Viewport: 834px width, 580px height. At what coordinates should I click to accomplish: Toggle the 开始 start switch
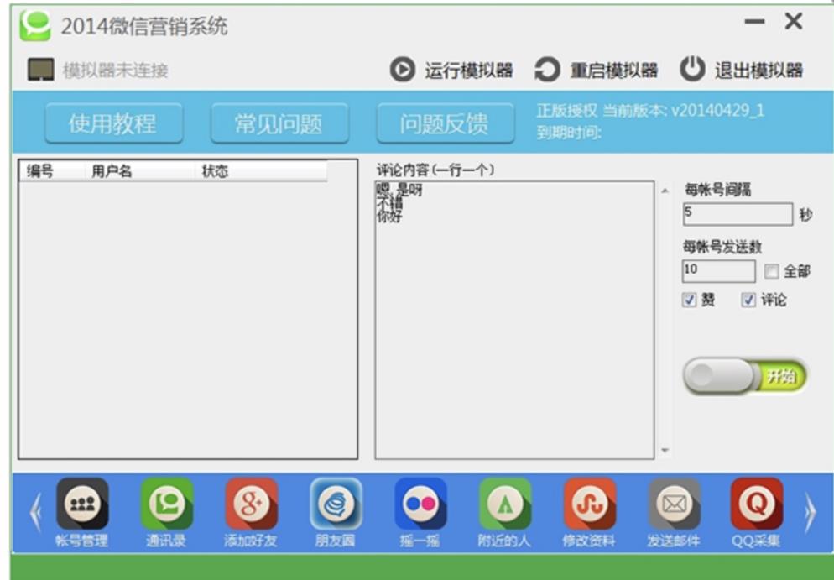coord(745,376)
